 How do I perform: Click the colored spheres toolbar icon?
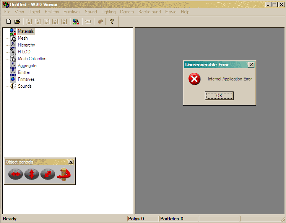(76, 22)
